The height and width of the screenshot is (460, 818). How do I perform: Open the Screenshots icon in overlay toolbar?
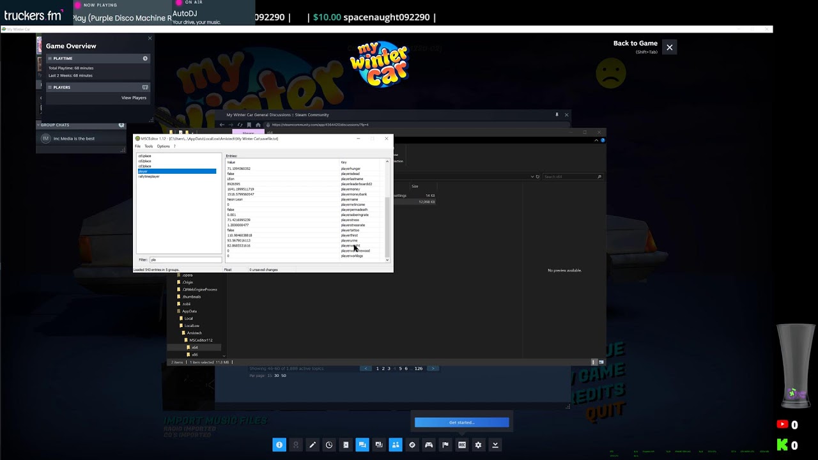[379, 445]
